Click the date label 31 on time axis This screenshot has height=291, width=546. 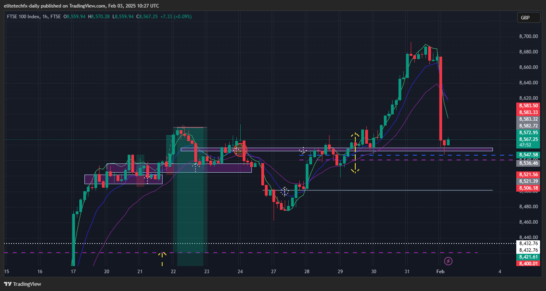point(407,272)
